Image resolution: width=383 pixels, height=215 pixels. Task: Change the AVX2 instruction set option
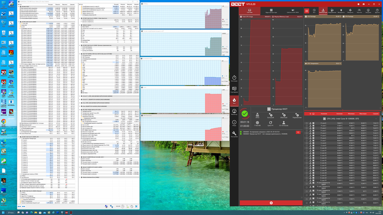[257, 115]
